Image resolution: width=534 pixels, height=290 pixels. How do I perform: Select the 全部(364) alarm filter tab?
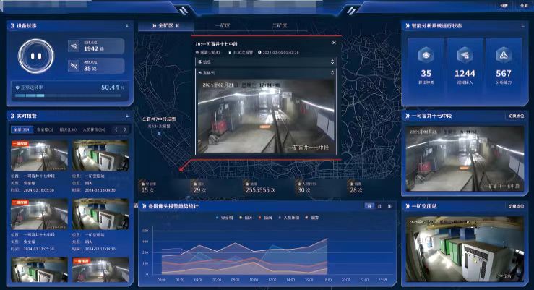point(22,129)
